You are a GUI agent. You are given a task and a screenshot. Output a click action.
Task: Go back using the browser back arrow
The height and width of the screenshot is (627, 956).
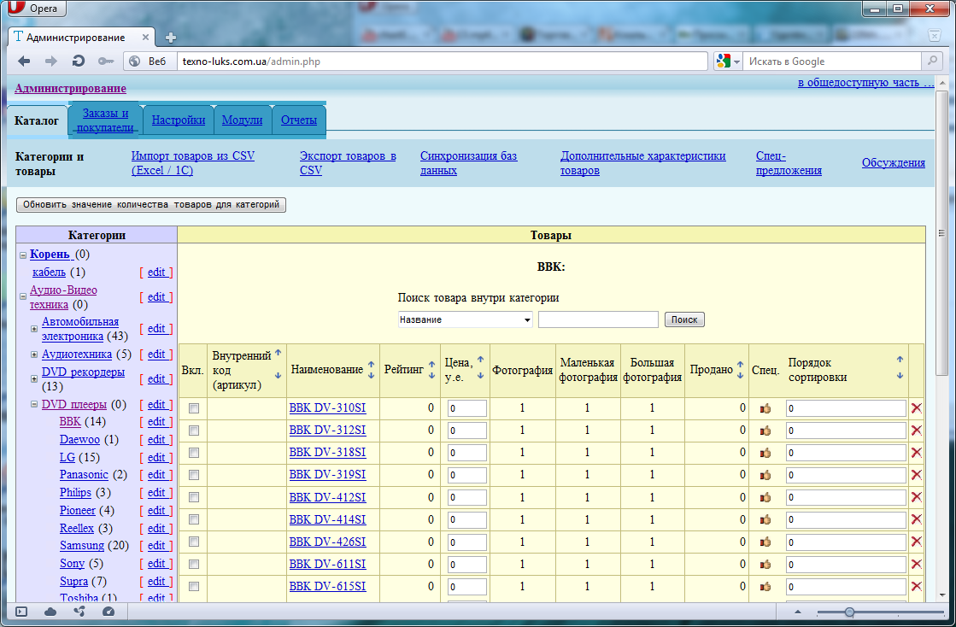point(24,62)
